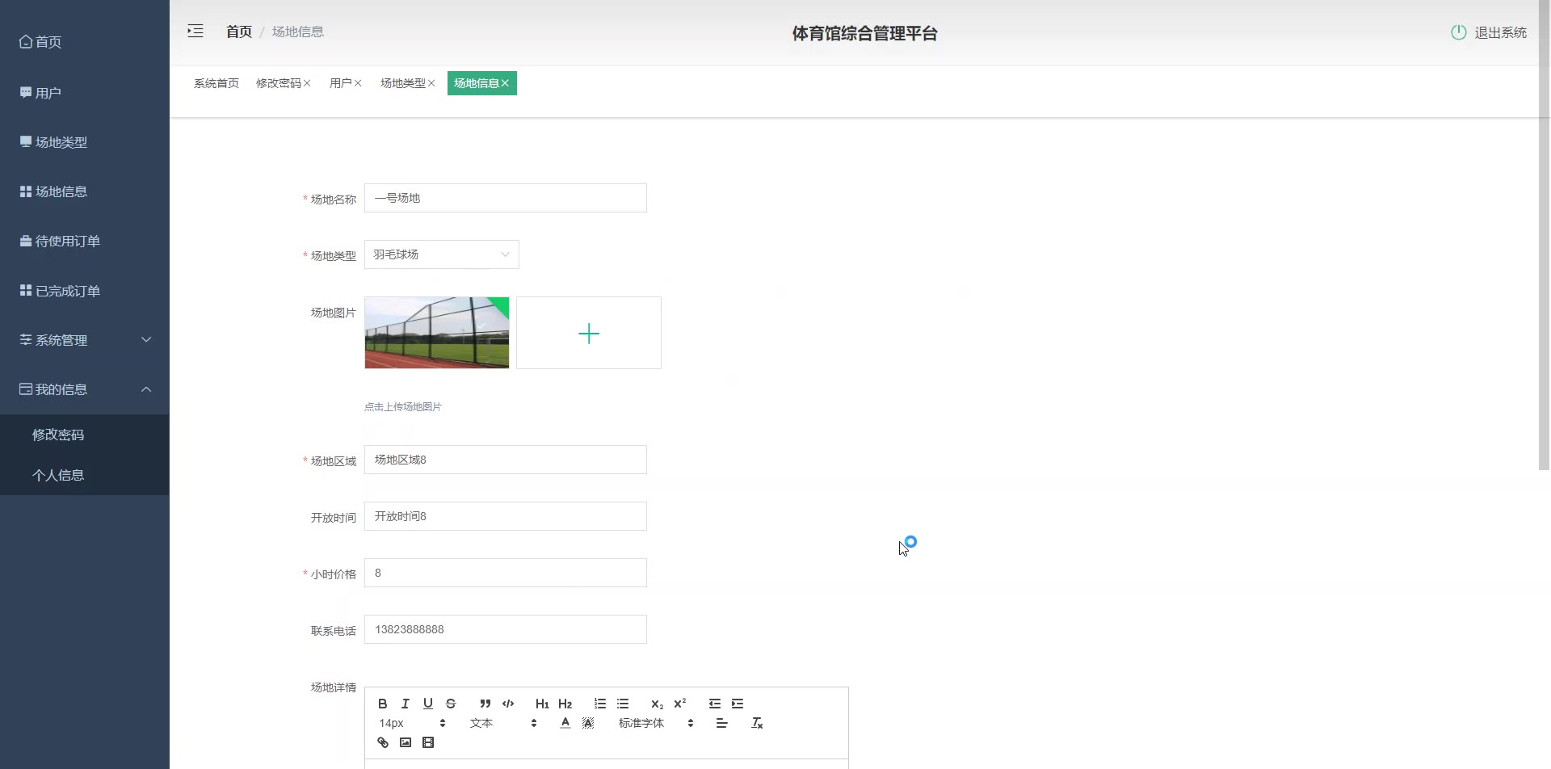Insert a hyperlink in editor
Viewport: 1551px width, 769px height.
tap(383, 742)
